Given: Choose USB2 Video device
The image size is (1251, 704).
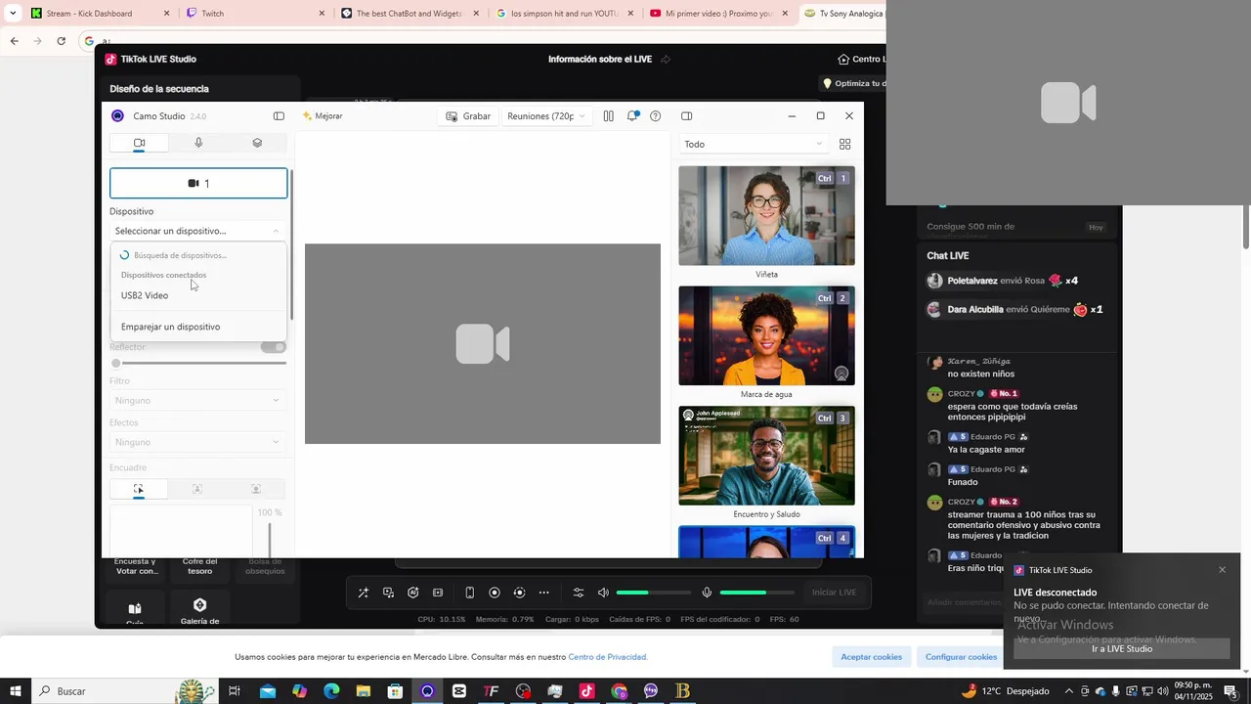Looking at the screenshot, I should click(145, 295).
